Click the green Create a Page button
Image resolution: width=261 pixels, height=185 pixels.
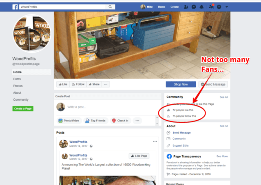click(x=23, y=108)
